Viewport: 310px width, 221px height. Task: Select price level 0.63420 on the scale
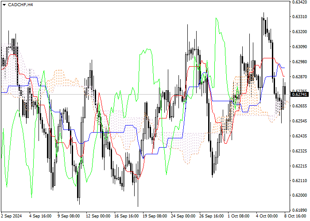299,2
